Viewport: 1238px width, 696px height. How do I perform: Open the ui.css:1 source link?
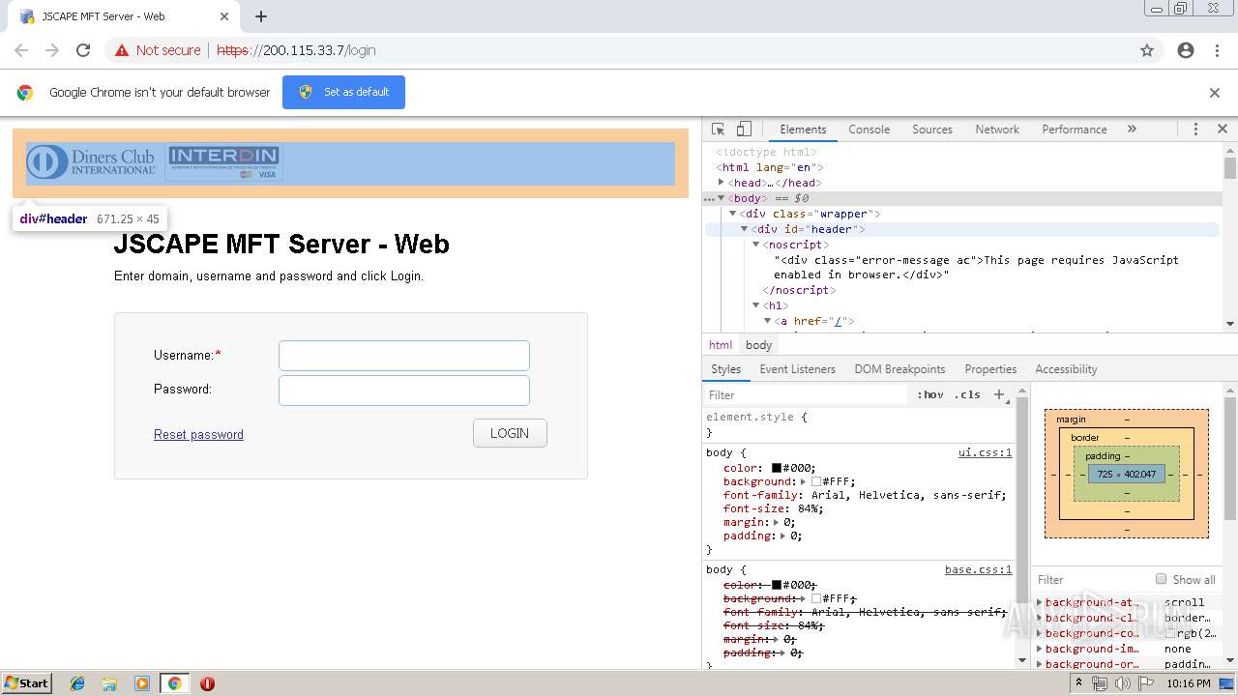985,452
